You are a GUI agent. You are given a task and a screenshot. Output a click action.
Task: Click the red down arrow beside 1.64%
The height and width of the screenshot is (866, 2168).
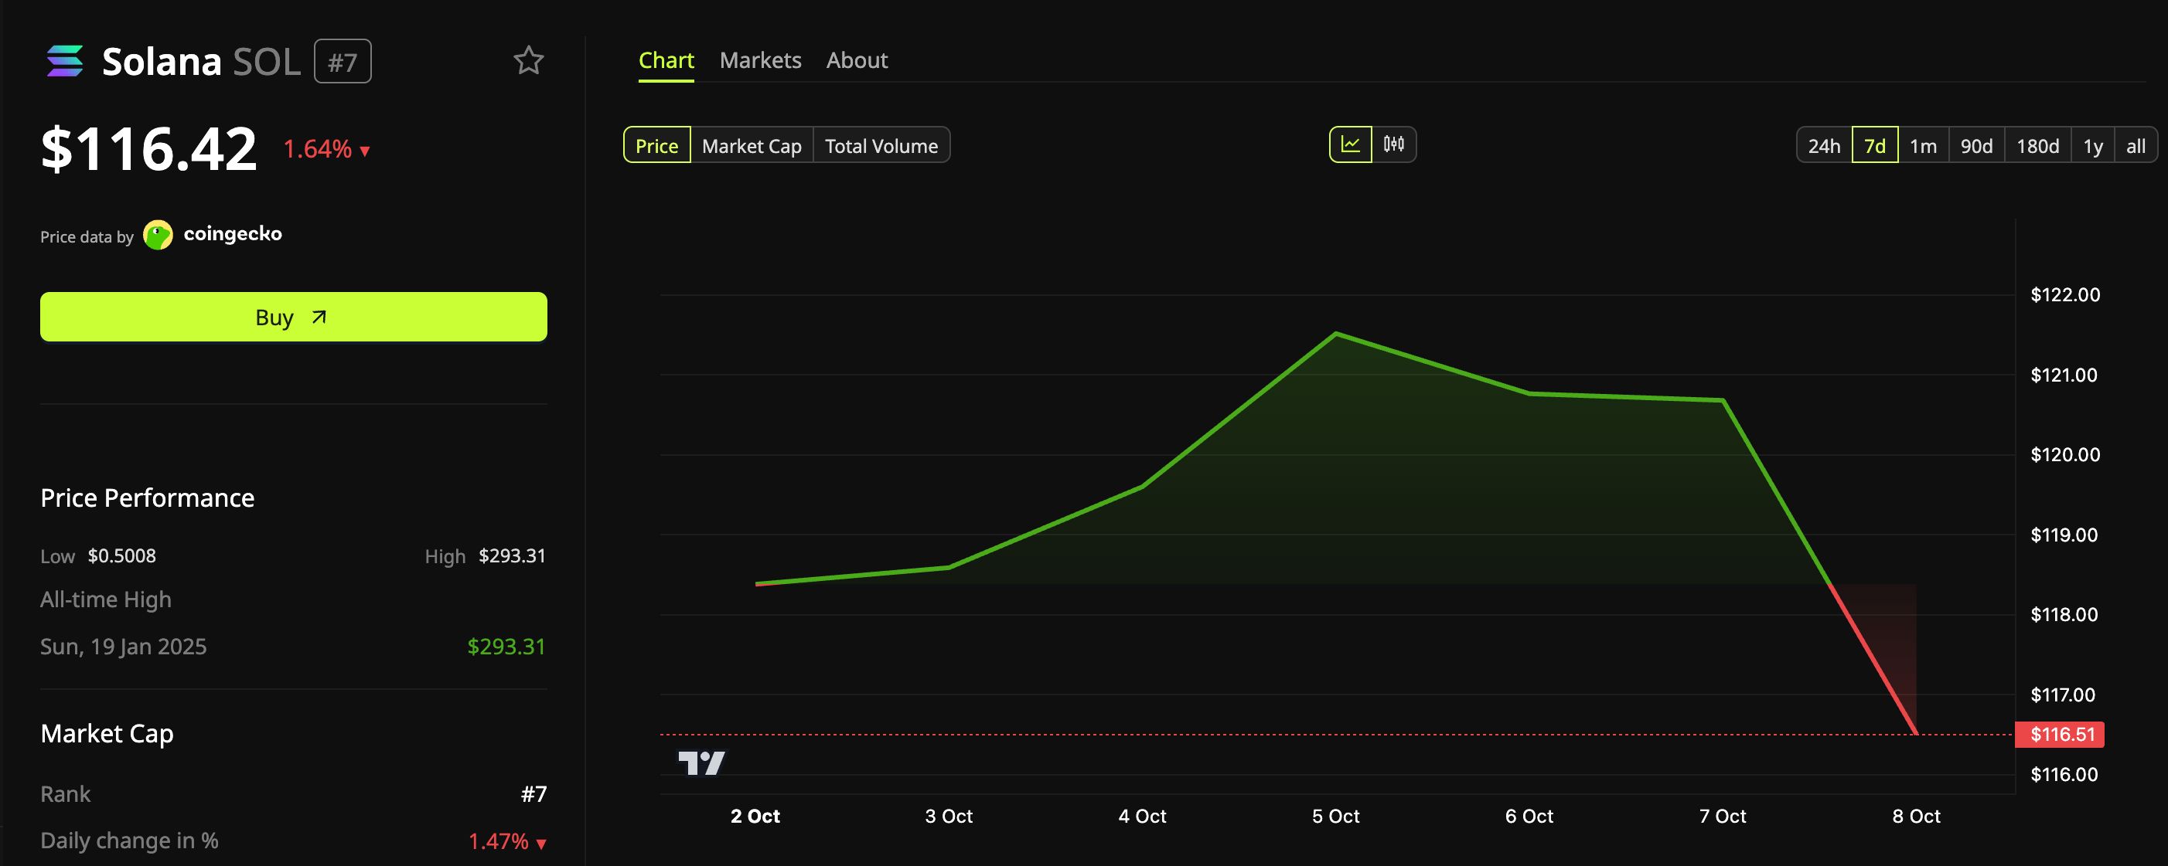point(364,151)
